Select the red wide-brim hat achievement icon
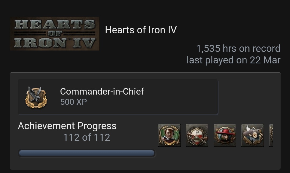The width and height of the screenshot is (290, 173). click(x=224, y=135)
